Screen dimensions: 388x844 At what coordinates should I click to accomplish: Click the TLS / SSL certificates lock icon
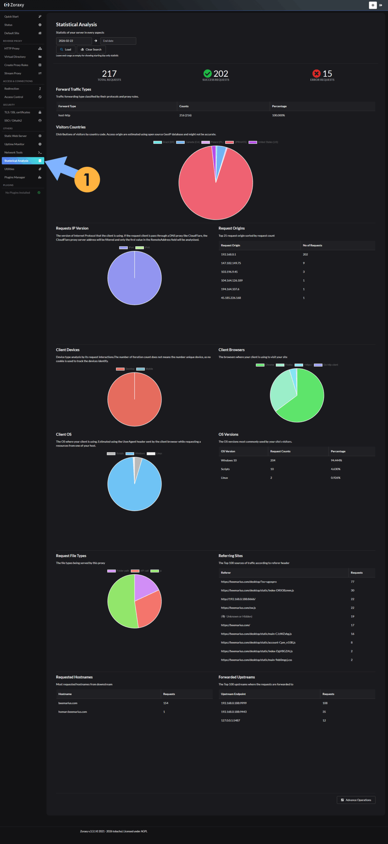40,112
